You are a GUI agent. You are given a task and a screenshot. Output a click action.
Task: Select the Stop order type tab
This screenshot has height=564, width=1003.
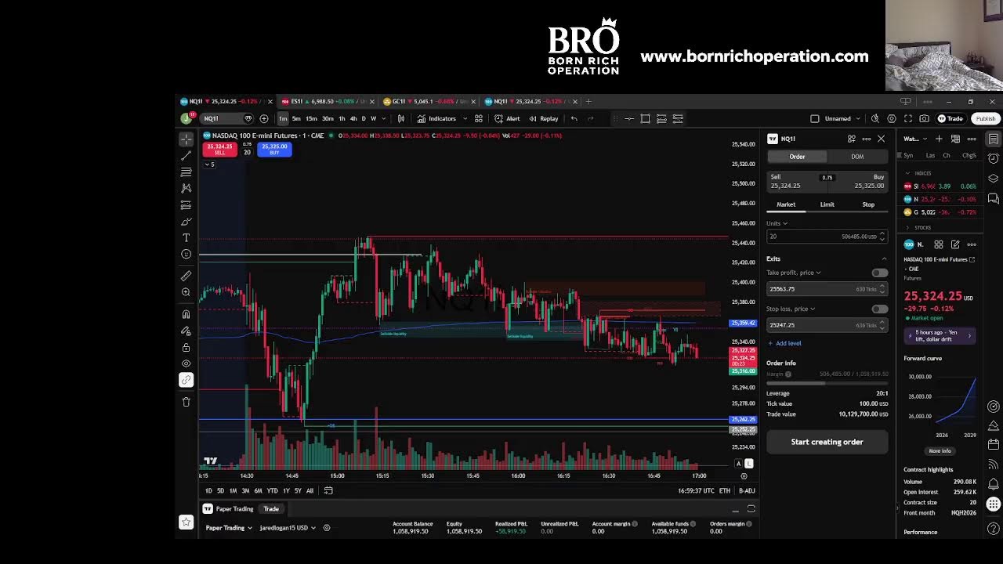pos(868,204)
